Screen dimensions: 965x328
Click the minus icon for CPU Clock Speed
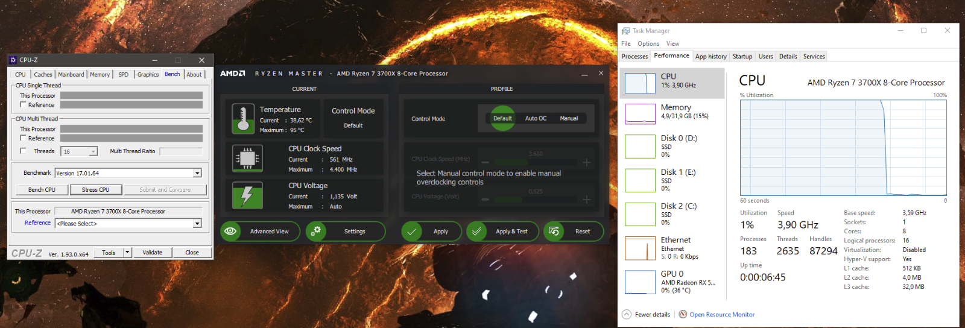[485, 162]
